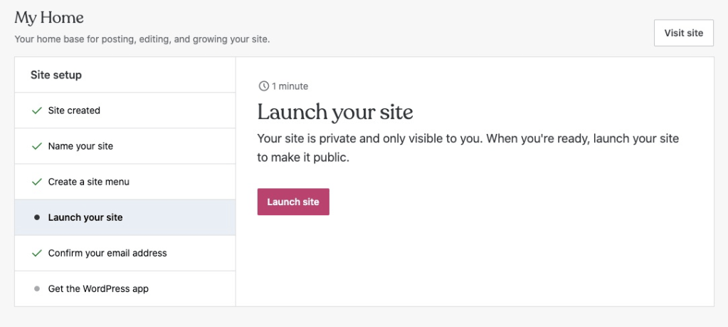Click the My Home page title
728x327 pixels.
tap(49, 18)
